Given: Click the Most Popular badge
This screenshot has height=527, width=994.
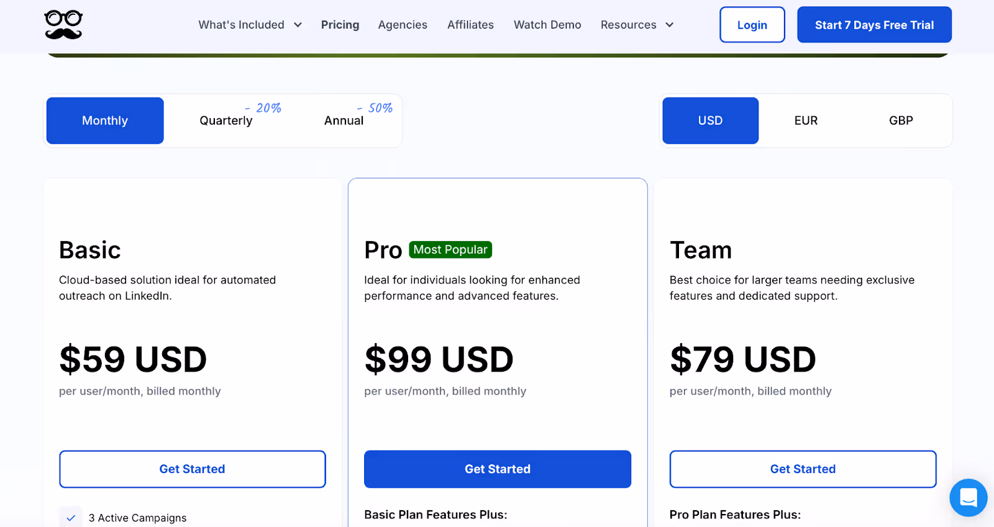Looking at the screenshot, I should point(450,250).
